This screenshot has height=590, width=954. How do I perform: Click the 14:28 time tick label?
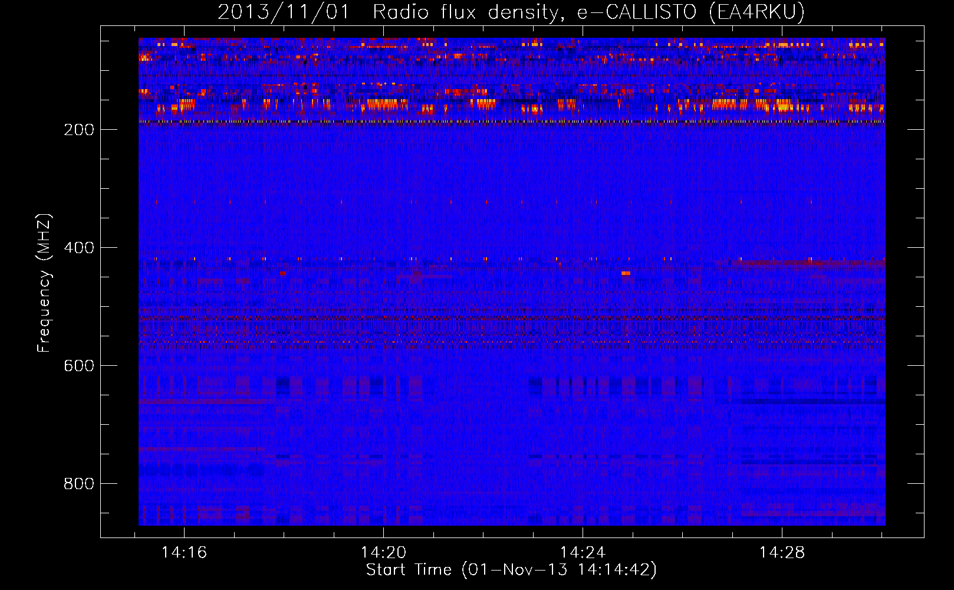(x=782, y=553)
